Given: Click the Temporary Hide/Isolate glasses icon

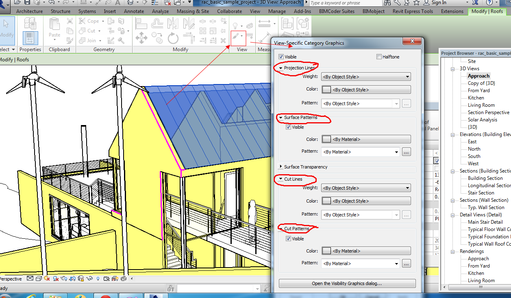Looking at the screenshot, I should coord(89,279).
